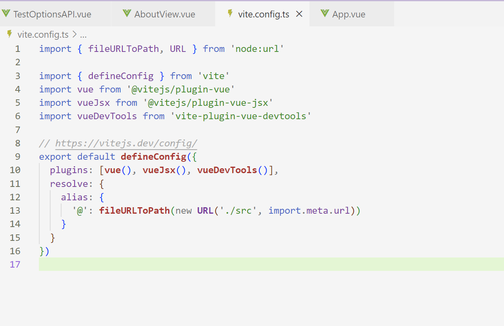Click './src' string on line 13
The height and width of the screenshot is (326, 504).
238,211
